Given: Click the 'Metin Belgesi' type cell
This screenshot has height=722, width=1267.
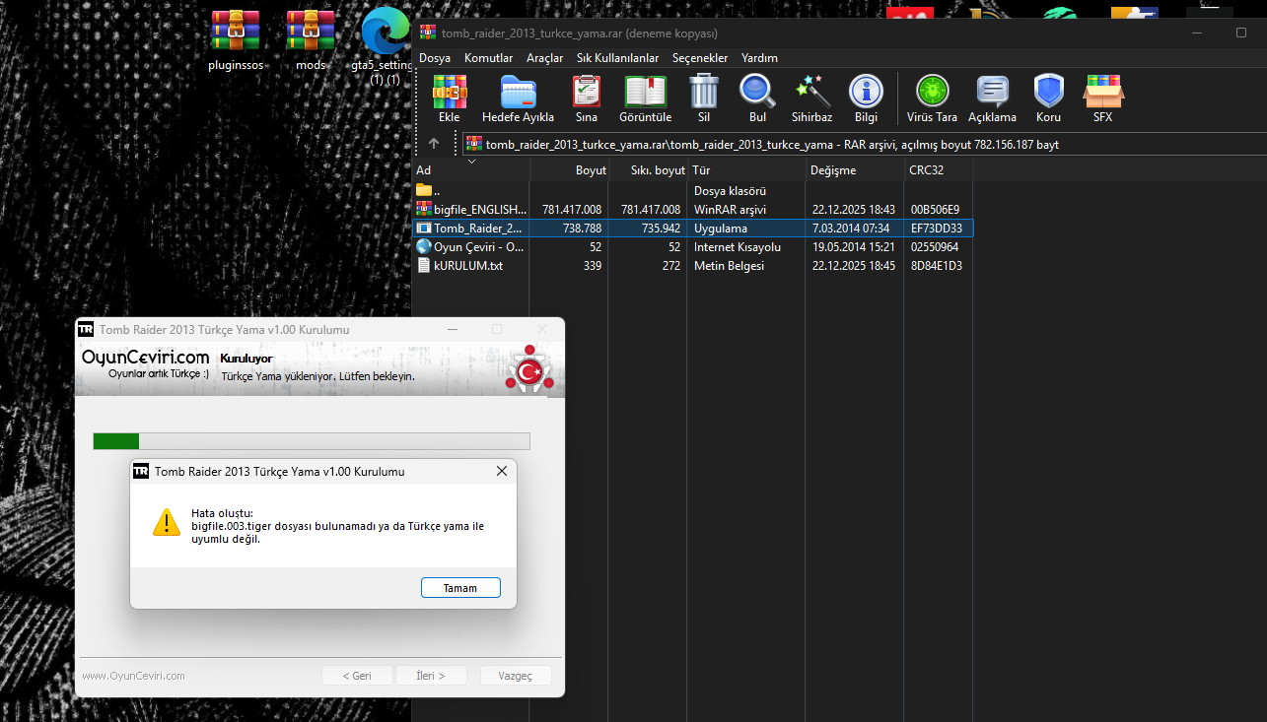Looking at the screenshot, I should [x=729, y=266].
